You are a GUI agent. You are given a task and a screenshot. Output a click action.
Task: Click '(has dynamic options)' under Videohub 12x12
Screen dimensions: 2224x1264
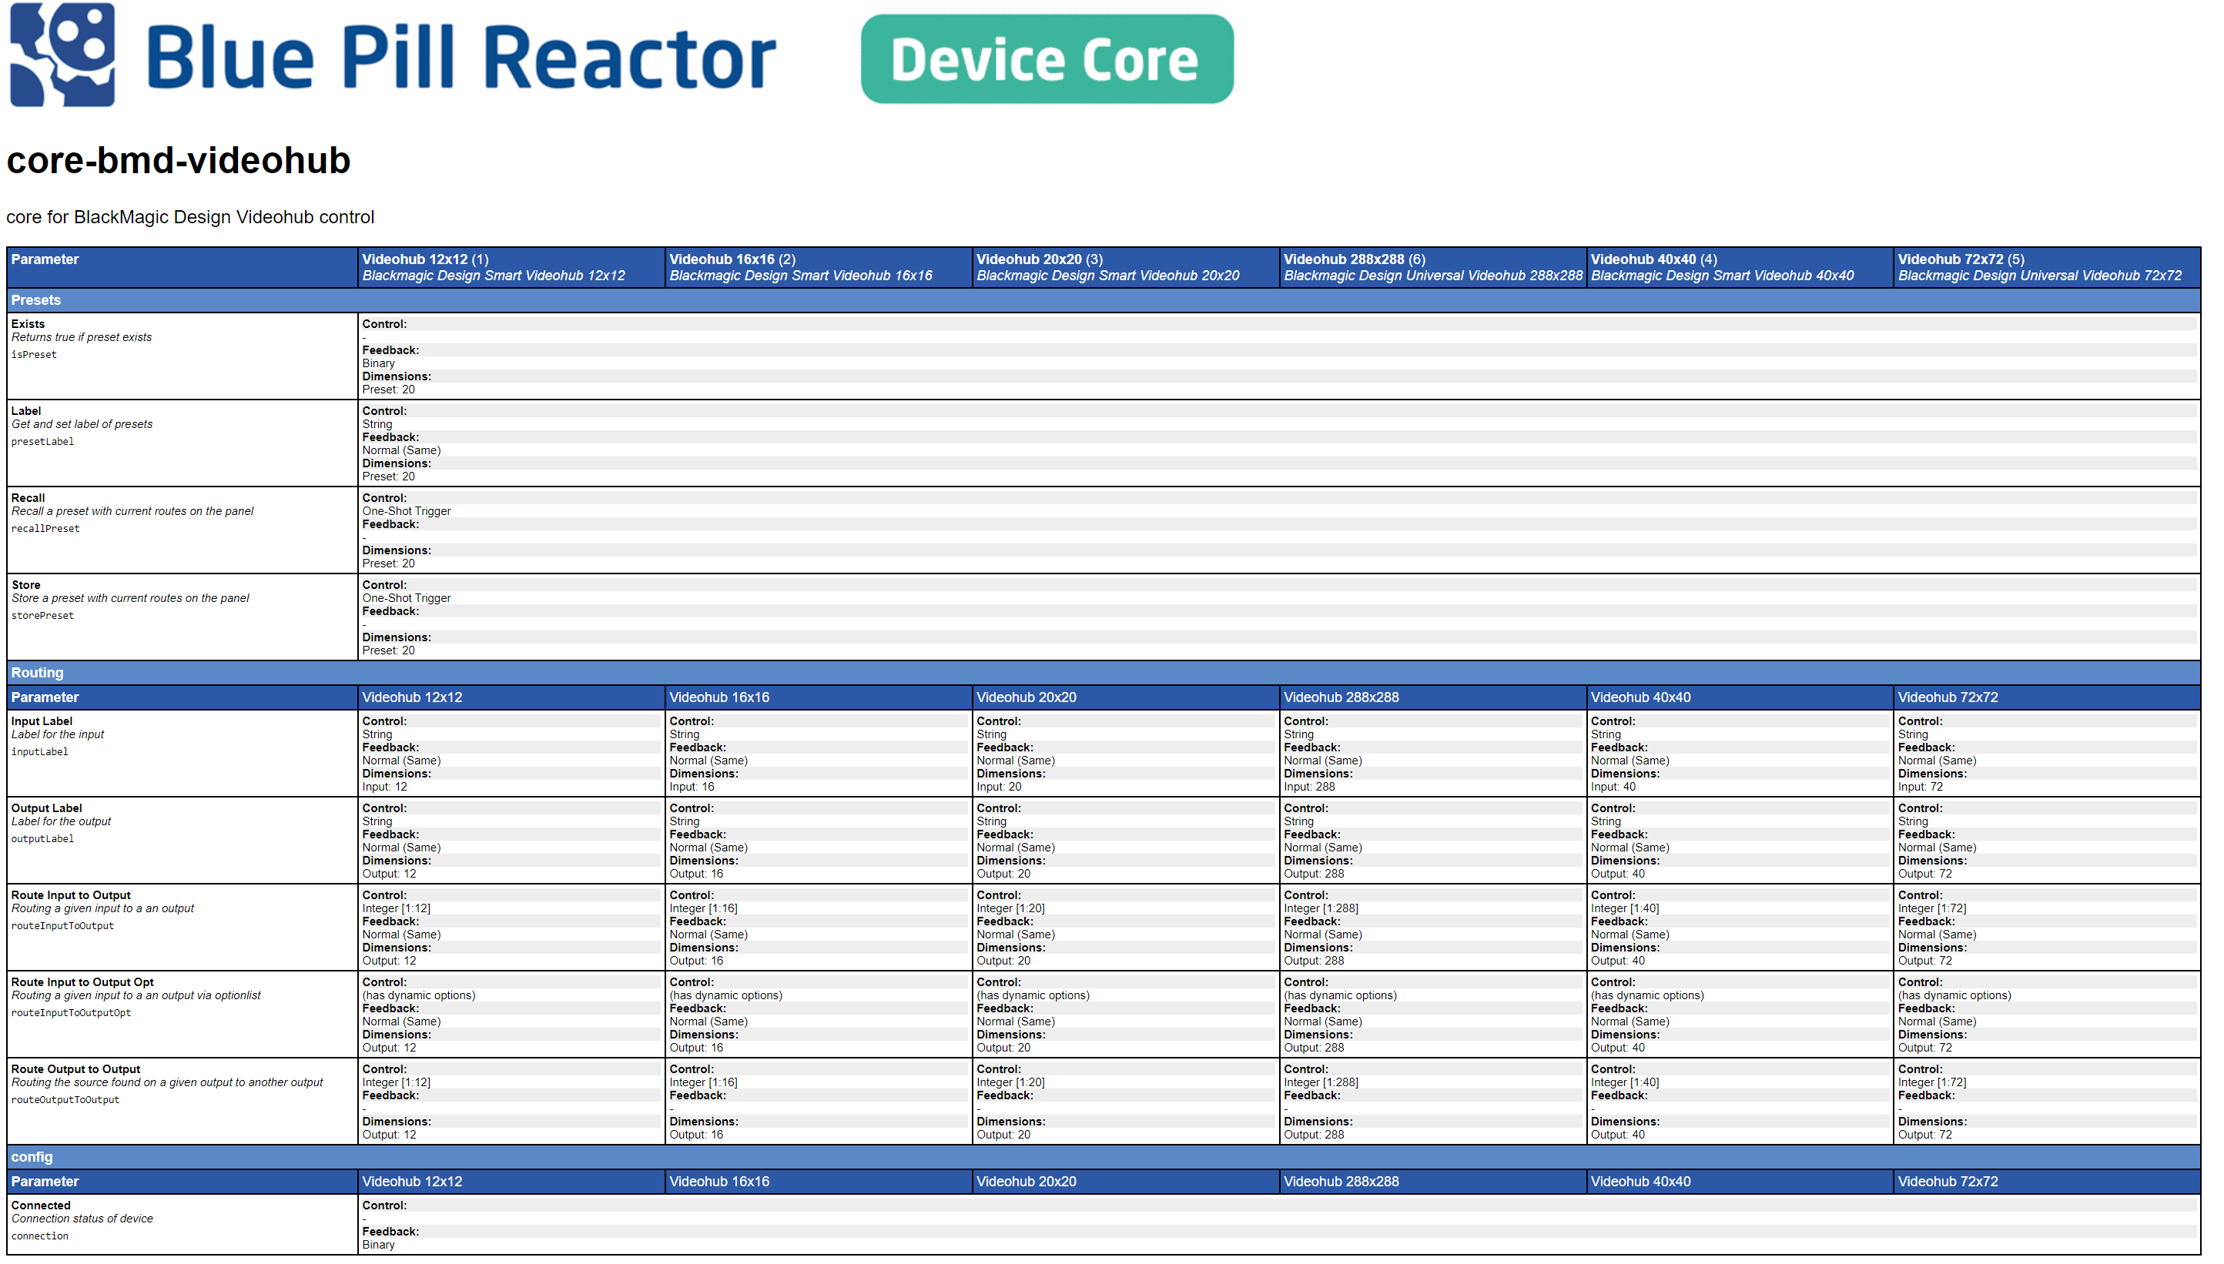(419, 996)
